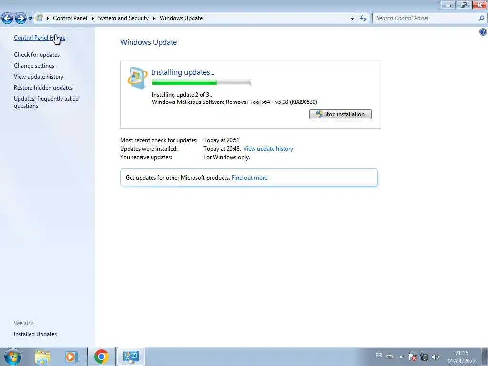Viewport: 488px width, 366px height.
Task: Open Installed Updates under See also
Action: [x=35, y=334]
